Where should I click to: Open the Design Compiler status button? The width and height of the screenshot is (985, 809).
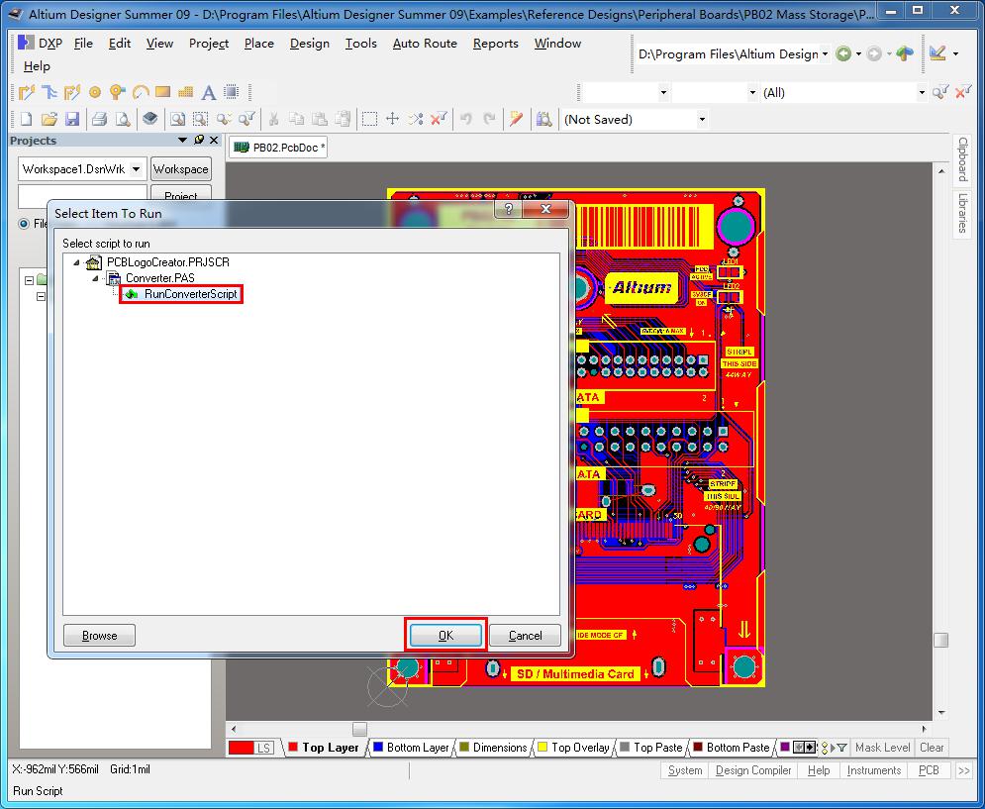[753, 770]
